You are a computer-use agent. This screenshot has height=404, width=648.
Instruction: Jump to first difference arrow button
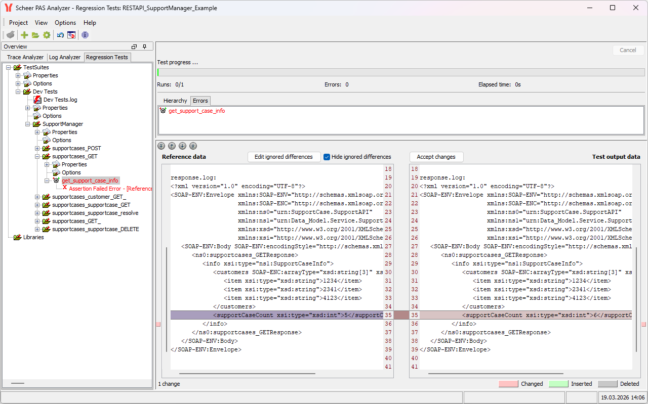[x=161, y=146]
